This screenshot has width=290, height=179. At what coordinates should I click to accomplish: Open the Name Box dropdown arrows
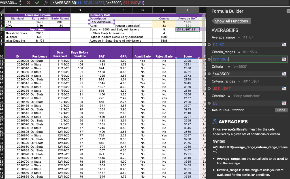(x=20, y=3)
